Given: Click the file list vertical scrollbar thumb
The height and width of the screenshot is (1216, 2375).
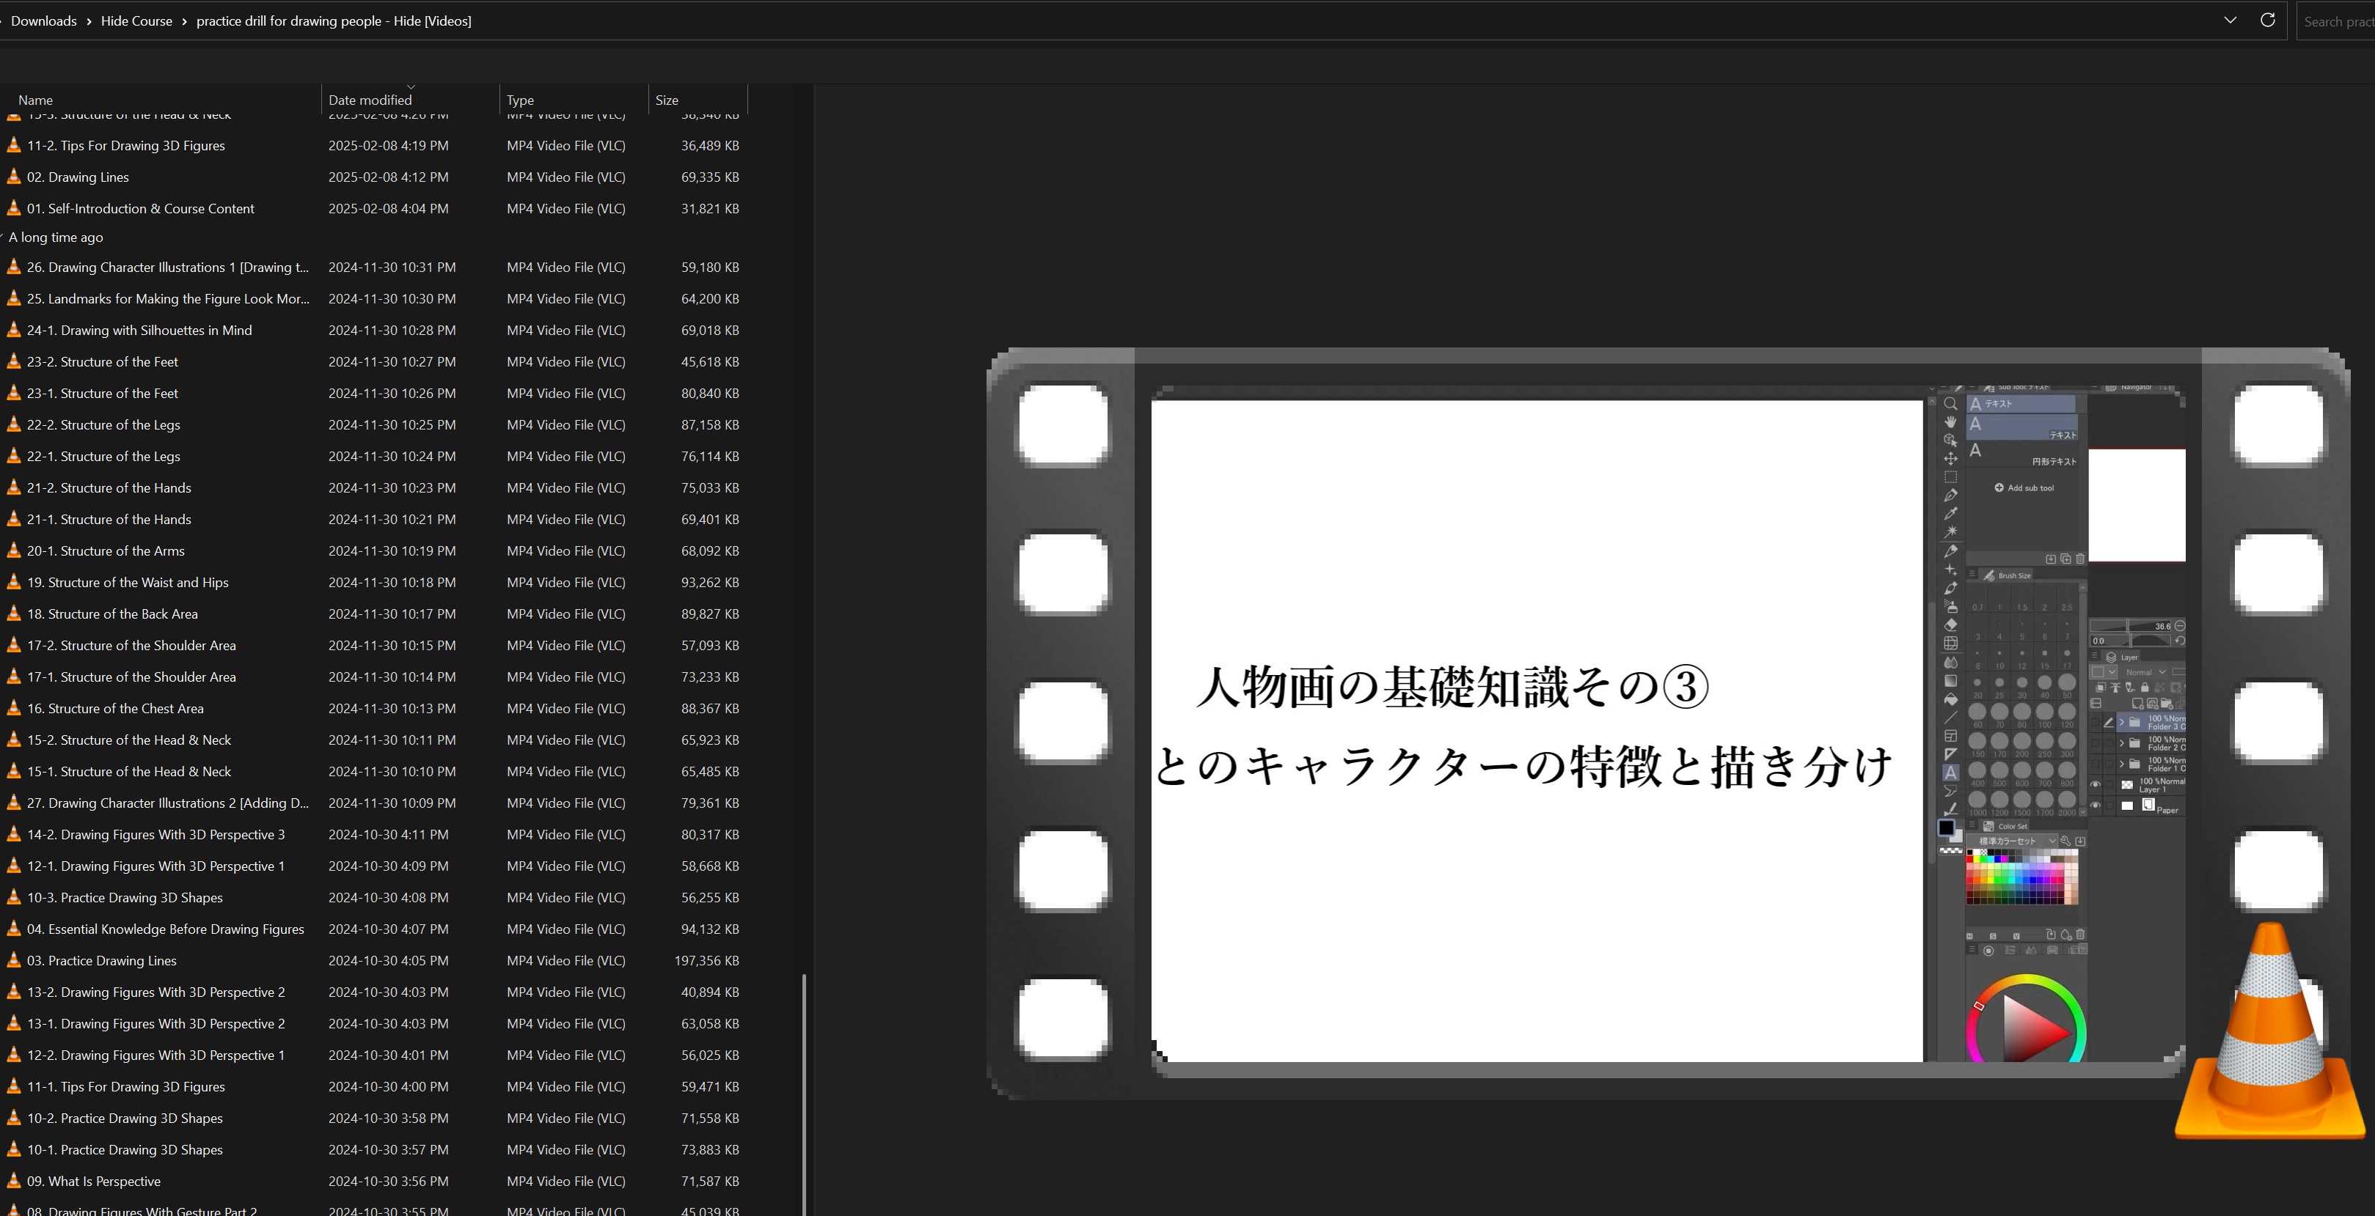Looking at the screenshot, I should tap(804, 1094).
